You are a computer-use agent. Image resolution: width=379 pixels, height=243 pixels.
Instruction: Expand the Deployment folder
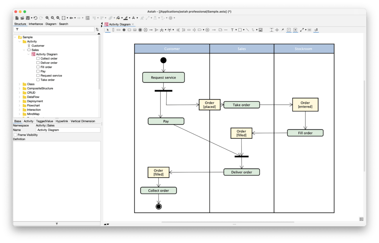click(19, 101)
